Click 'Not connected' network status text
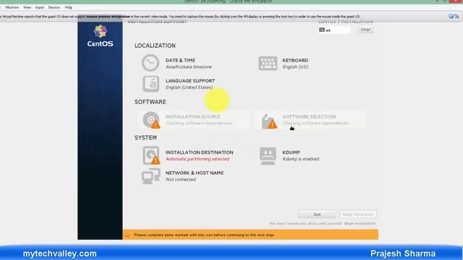 pyautogui.click(x=181, y=180)
